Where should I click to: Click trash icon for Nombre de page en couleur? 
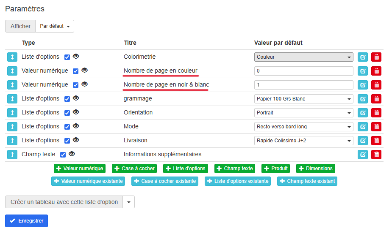(376, 71)
